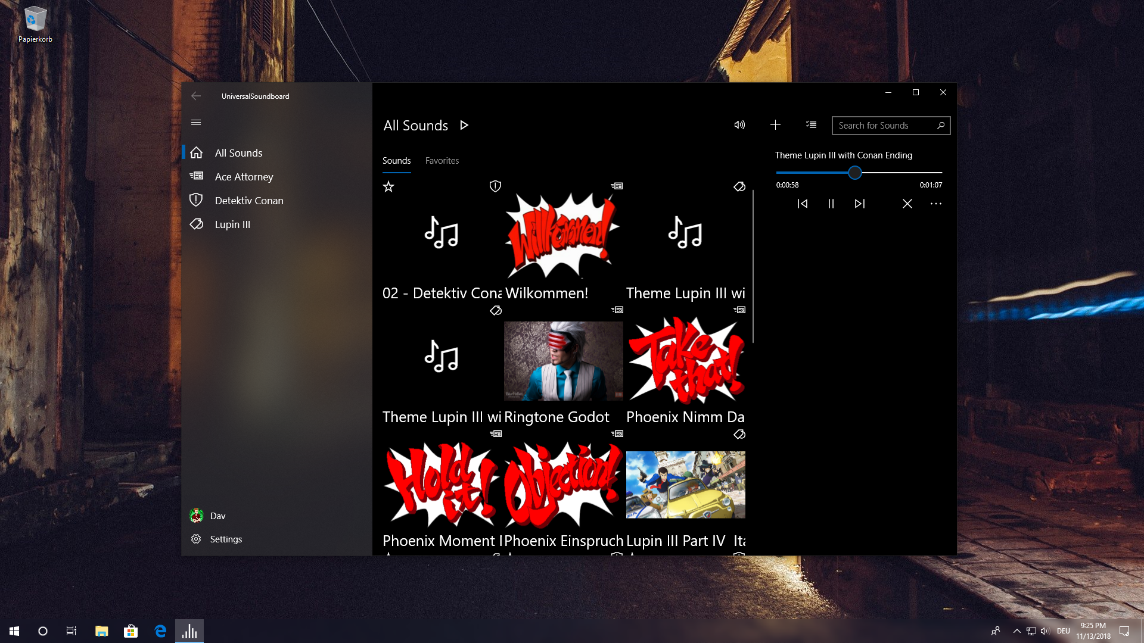The width and height of the screenshot is (1144, 643).
Task: Click tag icon above Lupin III Part IV tile
Action: pos(739,435)
